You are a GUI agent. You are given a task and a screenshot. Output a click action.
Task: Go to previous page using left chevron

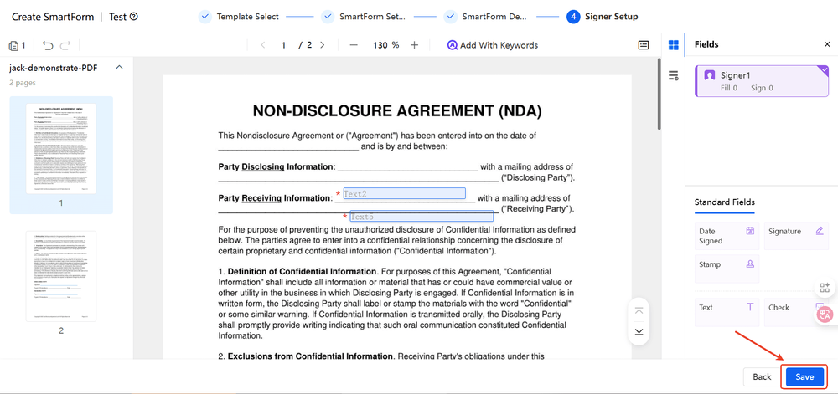tap(263, 45)
